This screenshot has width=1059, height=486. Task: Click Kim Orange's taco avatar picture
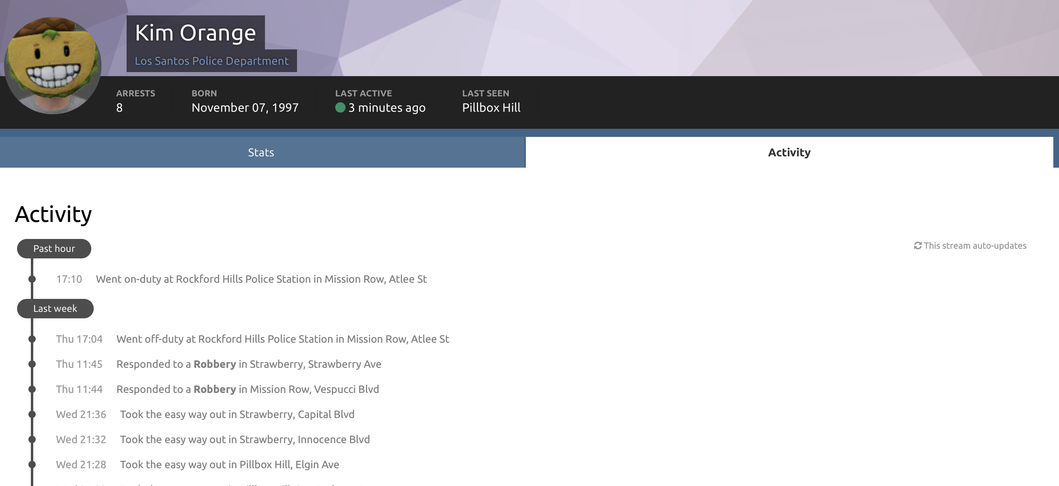(53, 66)
